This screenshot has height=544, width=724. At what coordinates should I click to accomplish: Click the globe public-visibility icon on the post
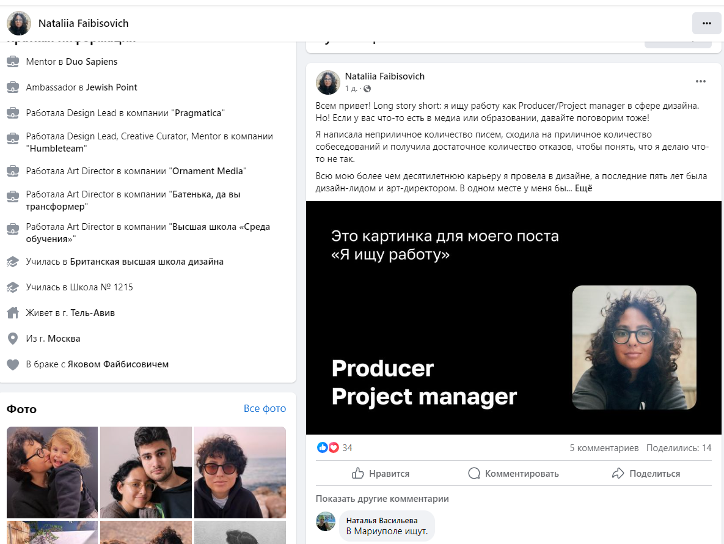click(367, 89)
